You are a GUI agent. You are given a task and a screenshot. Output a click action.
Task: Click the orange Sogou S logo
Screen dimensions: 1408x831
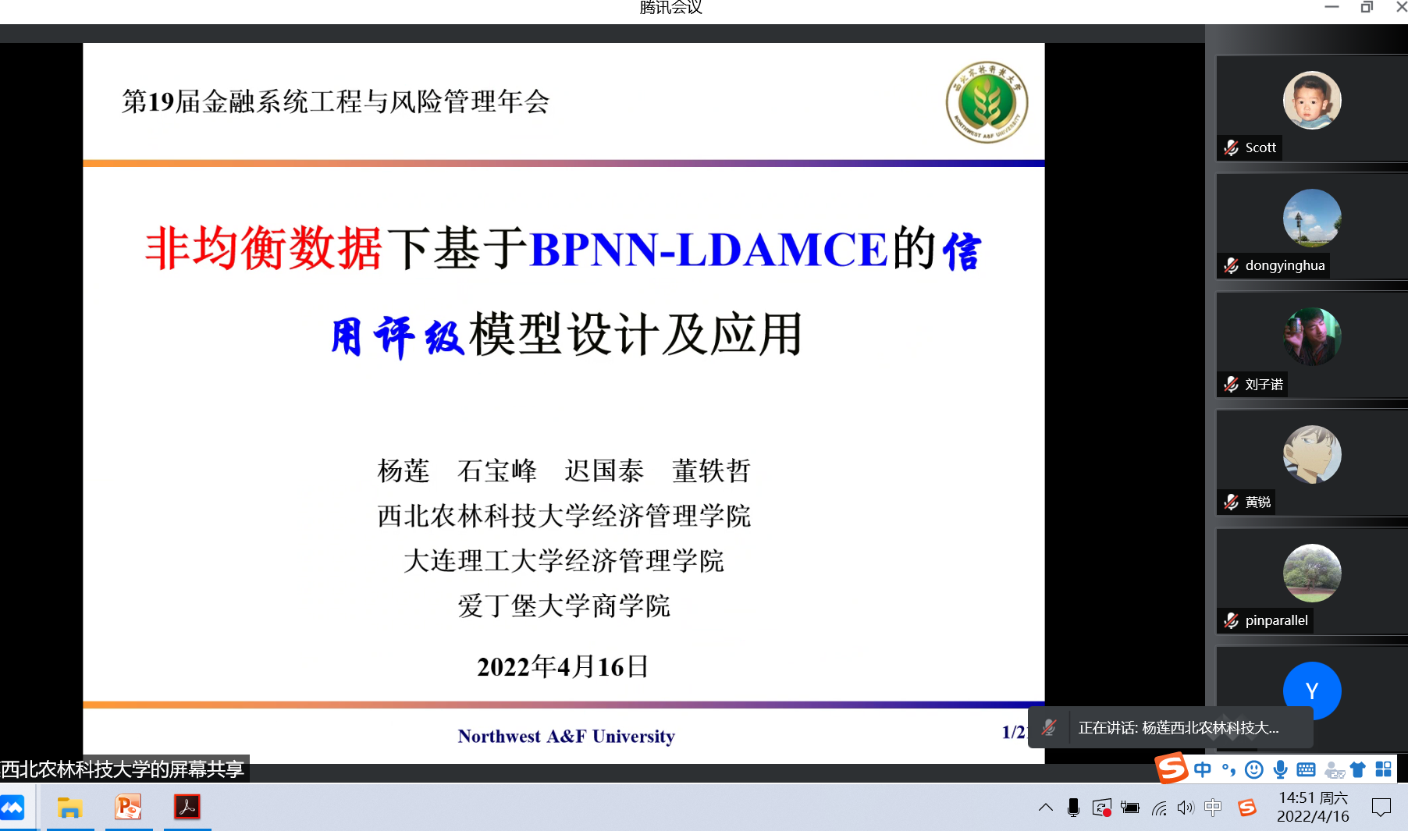pyautogui.click(x=1171, y=770)
